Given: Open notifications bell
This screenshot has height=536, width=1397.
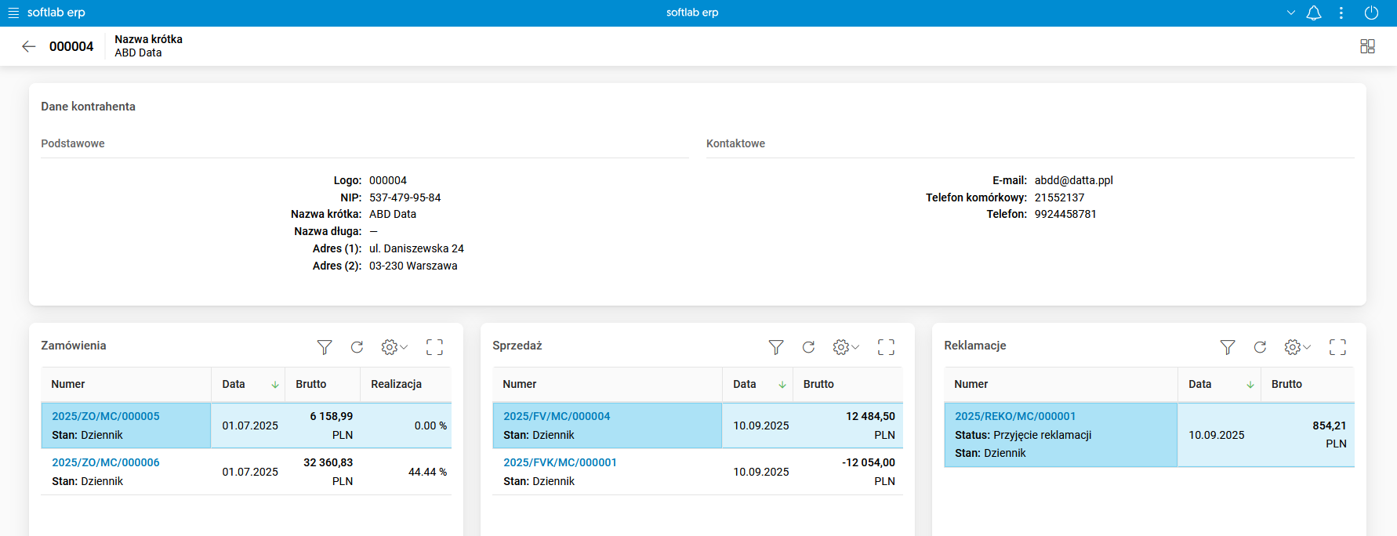Looking at the screenshot, I should [1314, 13].
